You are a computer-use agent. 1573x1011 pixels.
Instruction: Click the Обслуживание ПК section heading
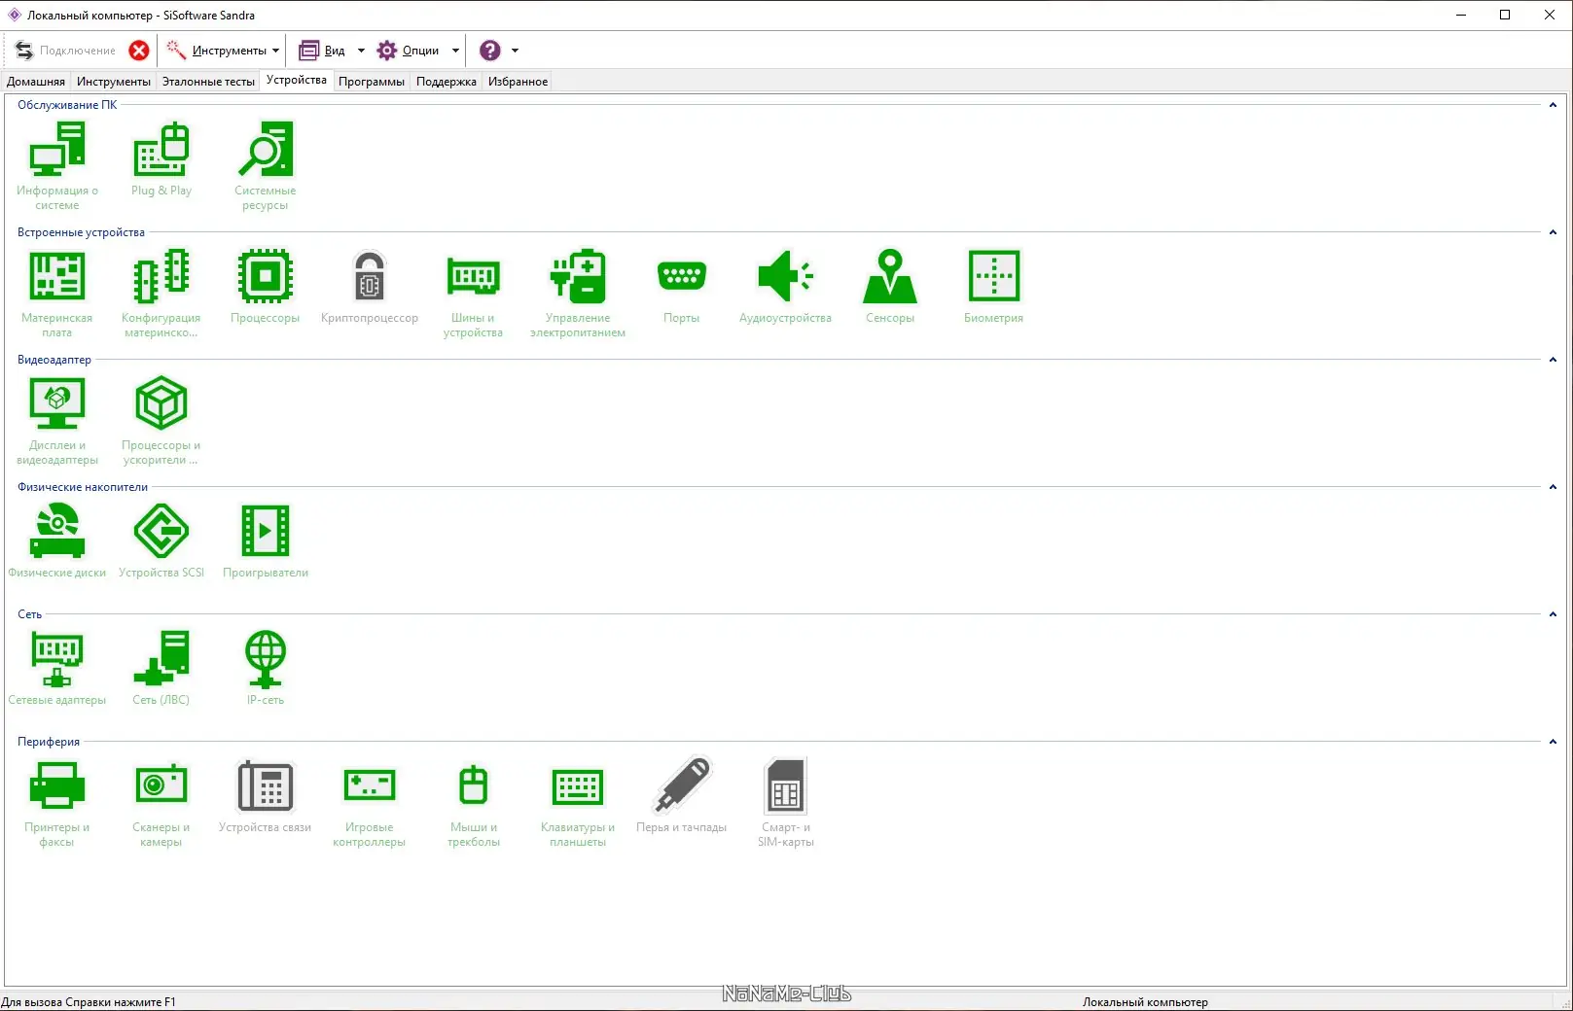tap(67, 105)
